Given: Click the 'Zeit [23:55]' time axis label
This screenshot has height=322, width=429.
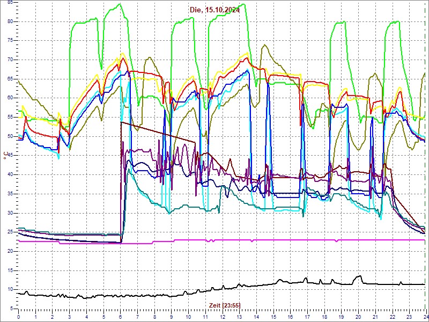Looking at the screenshot, I should tap(225, 305).
